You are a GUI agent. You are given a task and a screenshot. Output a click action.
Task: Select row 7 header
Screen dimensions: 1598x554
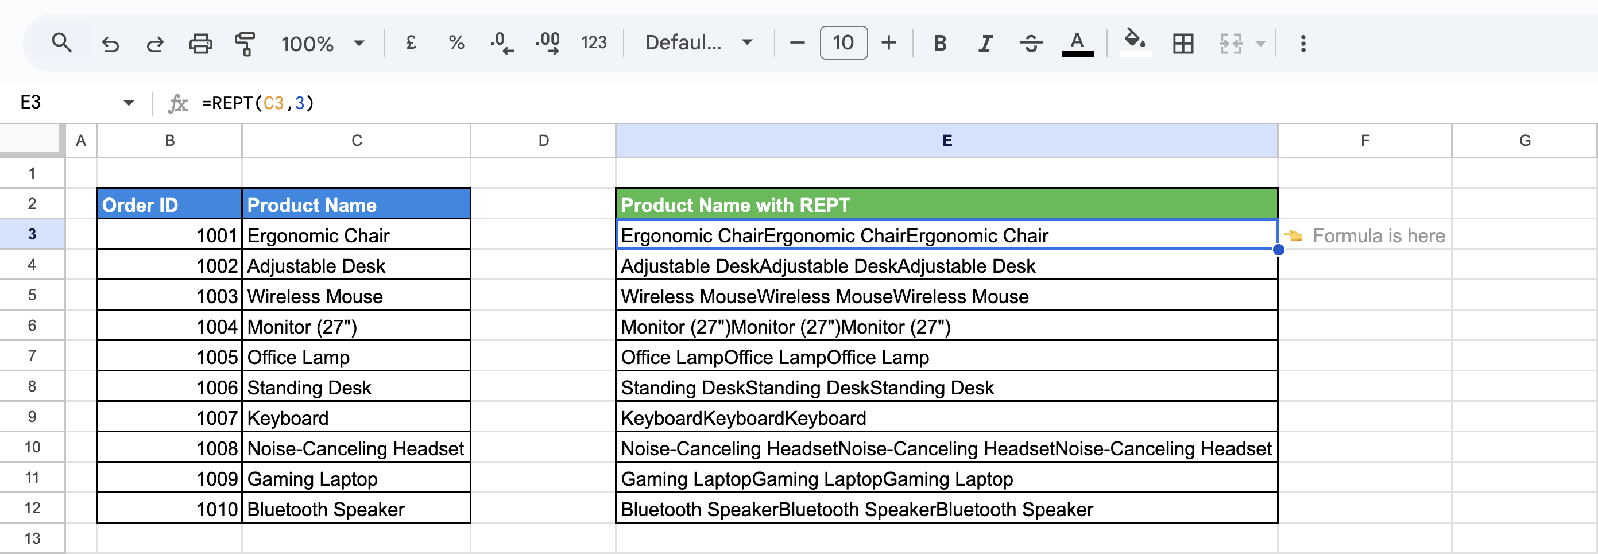coord(32,355)
